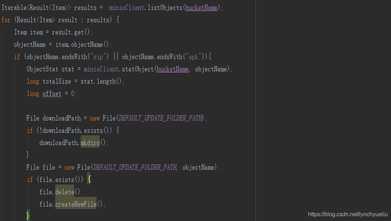Click the "zip" string literal
The height and width of the screenshot is (221, 391).
pyautogui.click(x=98, y=57)
